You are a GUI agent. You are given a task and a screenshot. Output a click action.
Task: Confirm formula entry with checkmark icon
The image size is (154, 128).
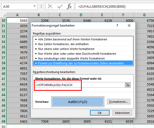coord(60,6)
